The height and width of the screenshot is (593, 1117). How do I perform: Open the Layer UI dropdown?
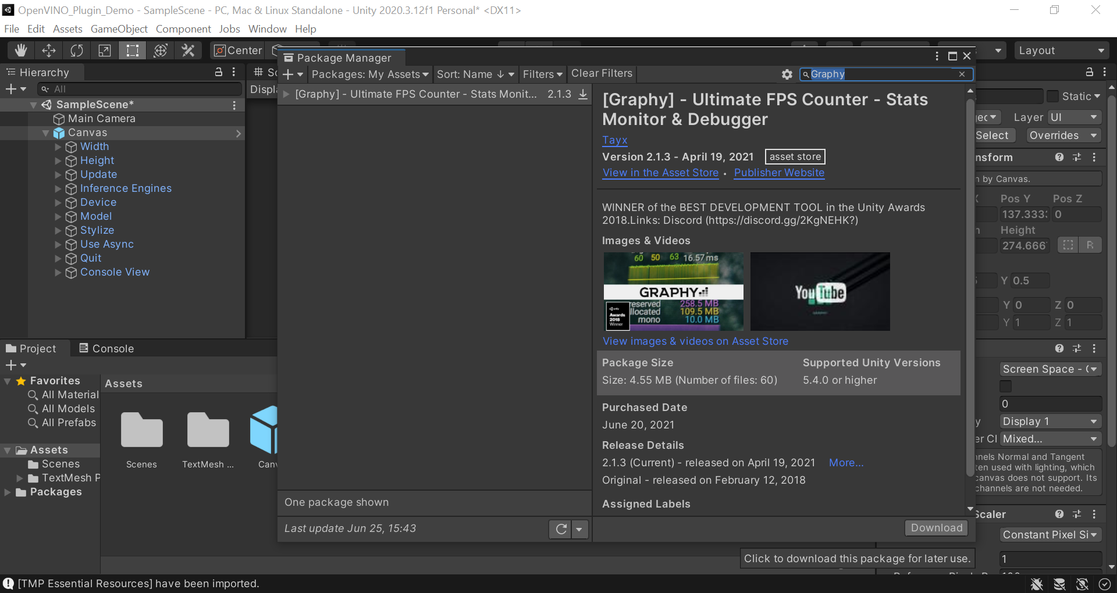point(1074,117)
